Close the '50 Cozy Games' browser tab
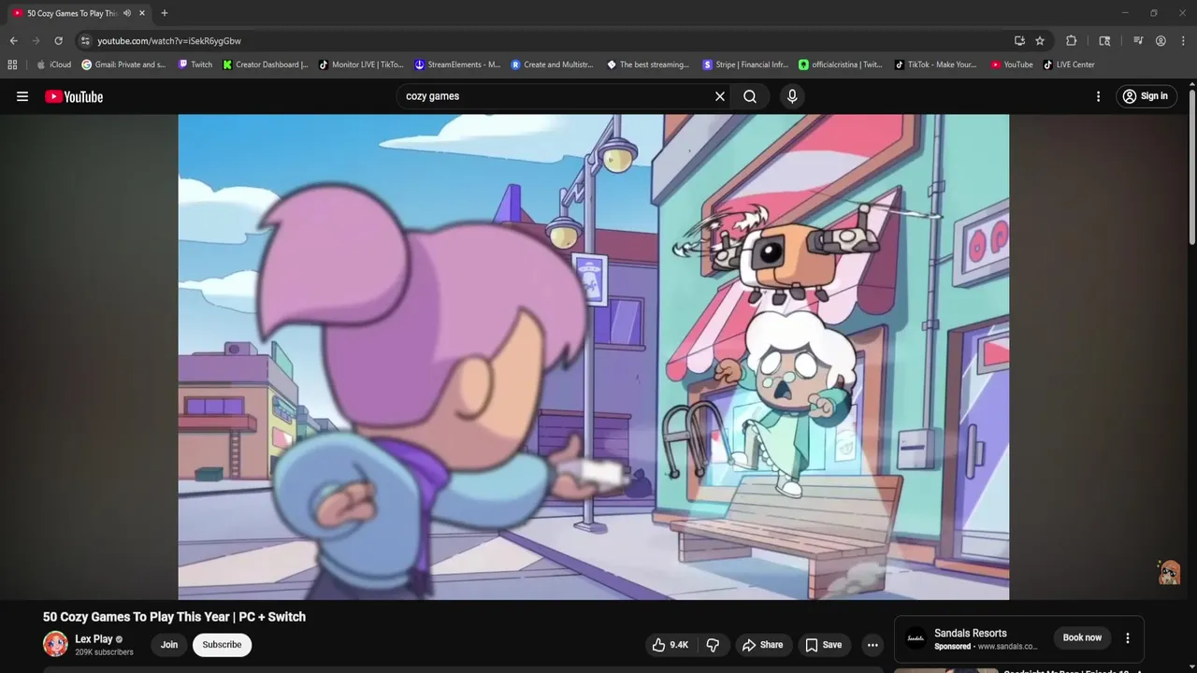Image resolution: width=1197 pixels, height=673 pixels. pyautogui.click(x=142, y=13)
